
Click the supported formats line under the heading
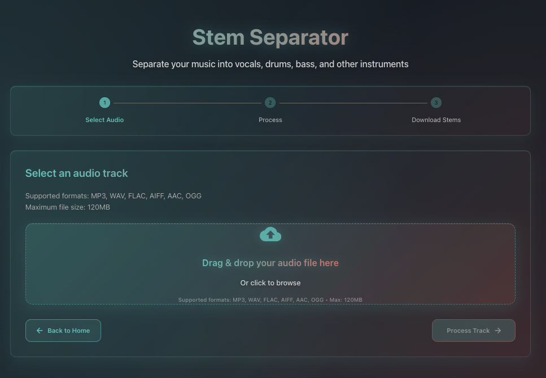[x=113, y=196]
